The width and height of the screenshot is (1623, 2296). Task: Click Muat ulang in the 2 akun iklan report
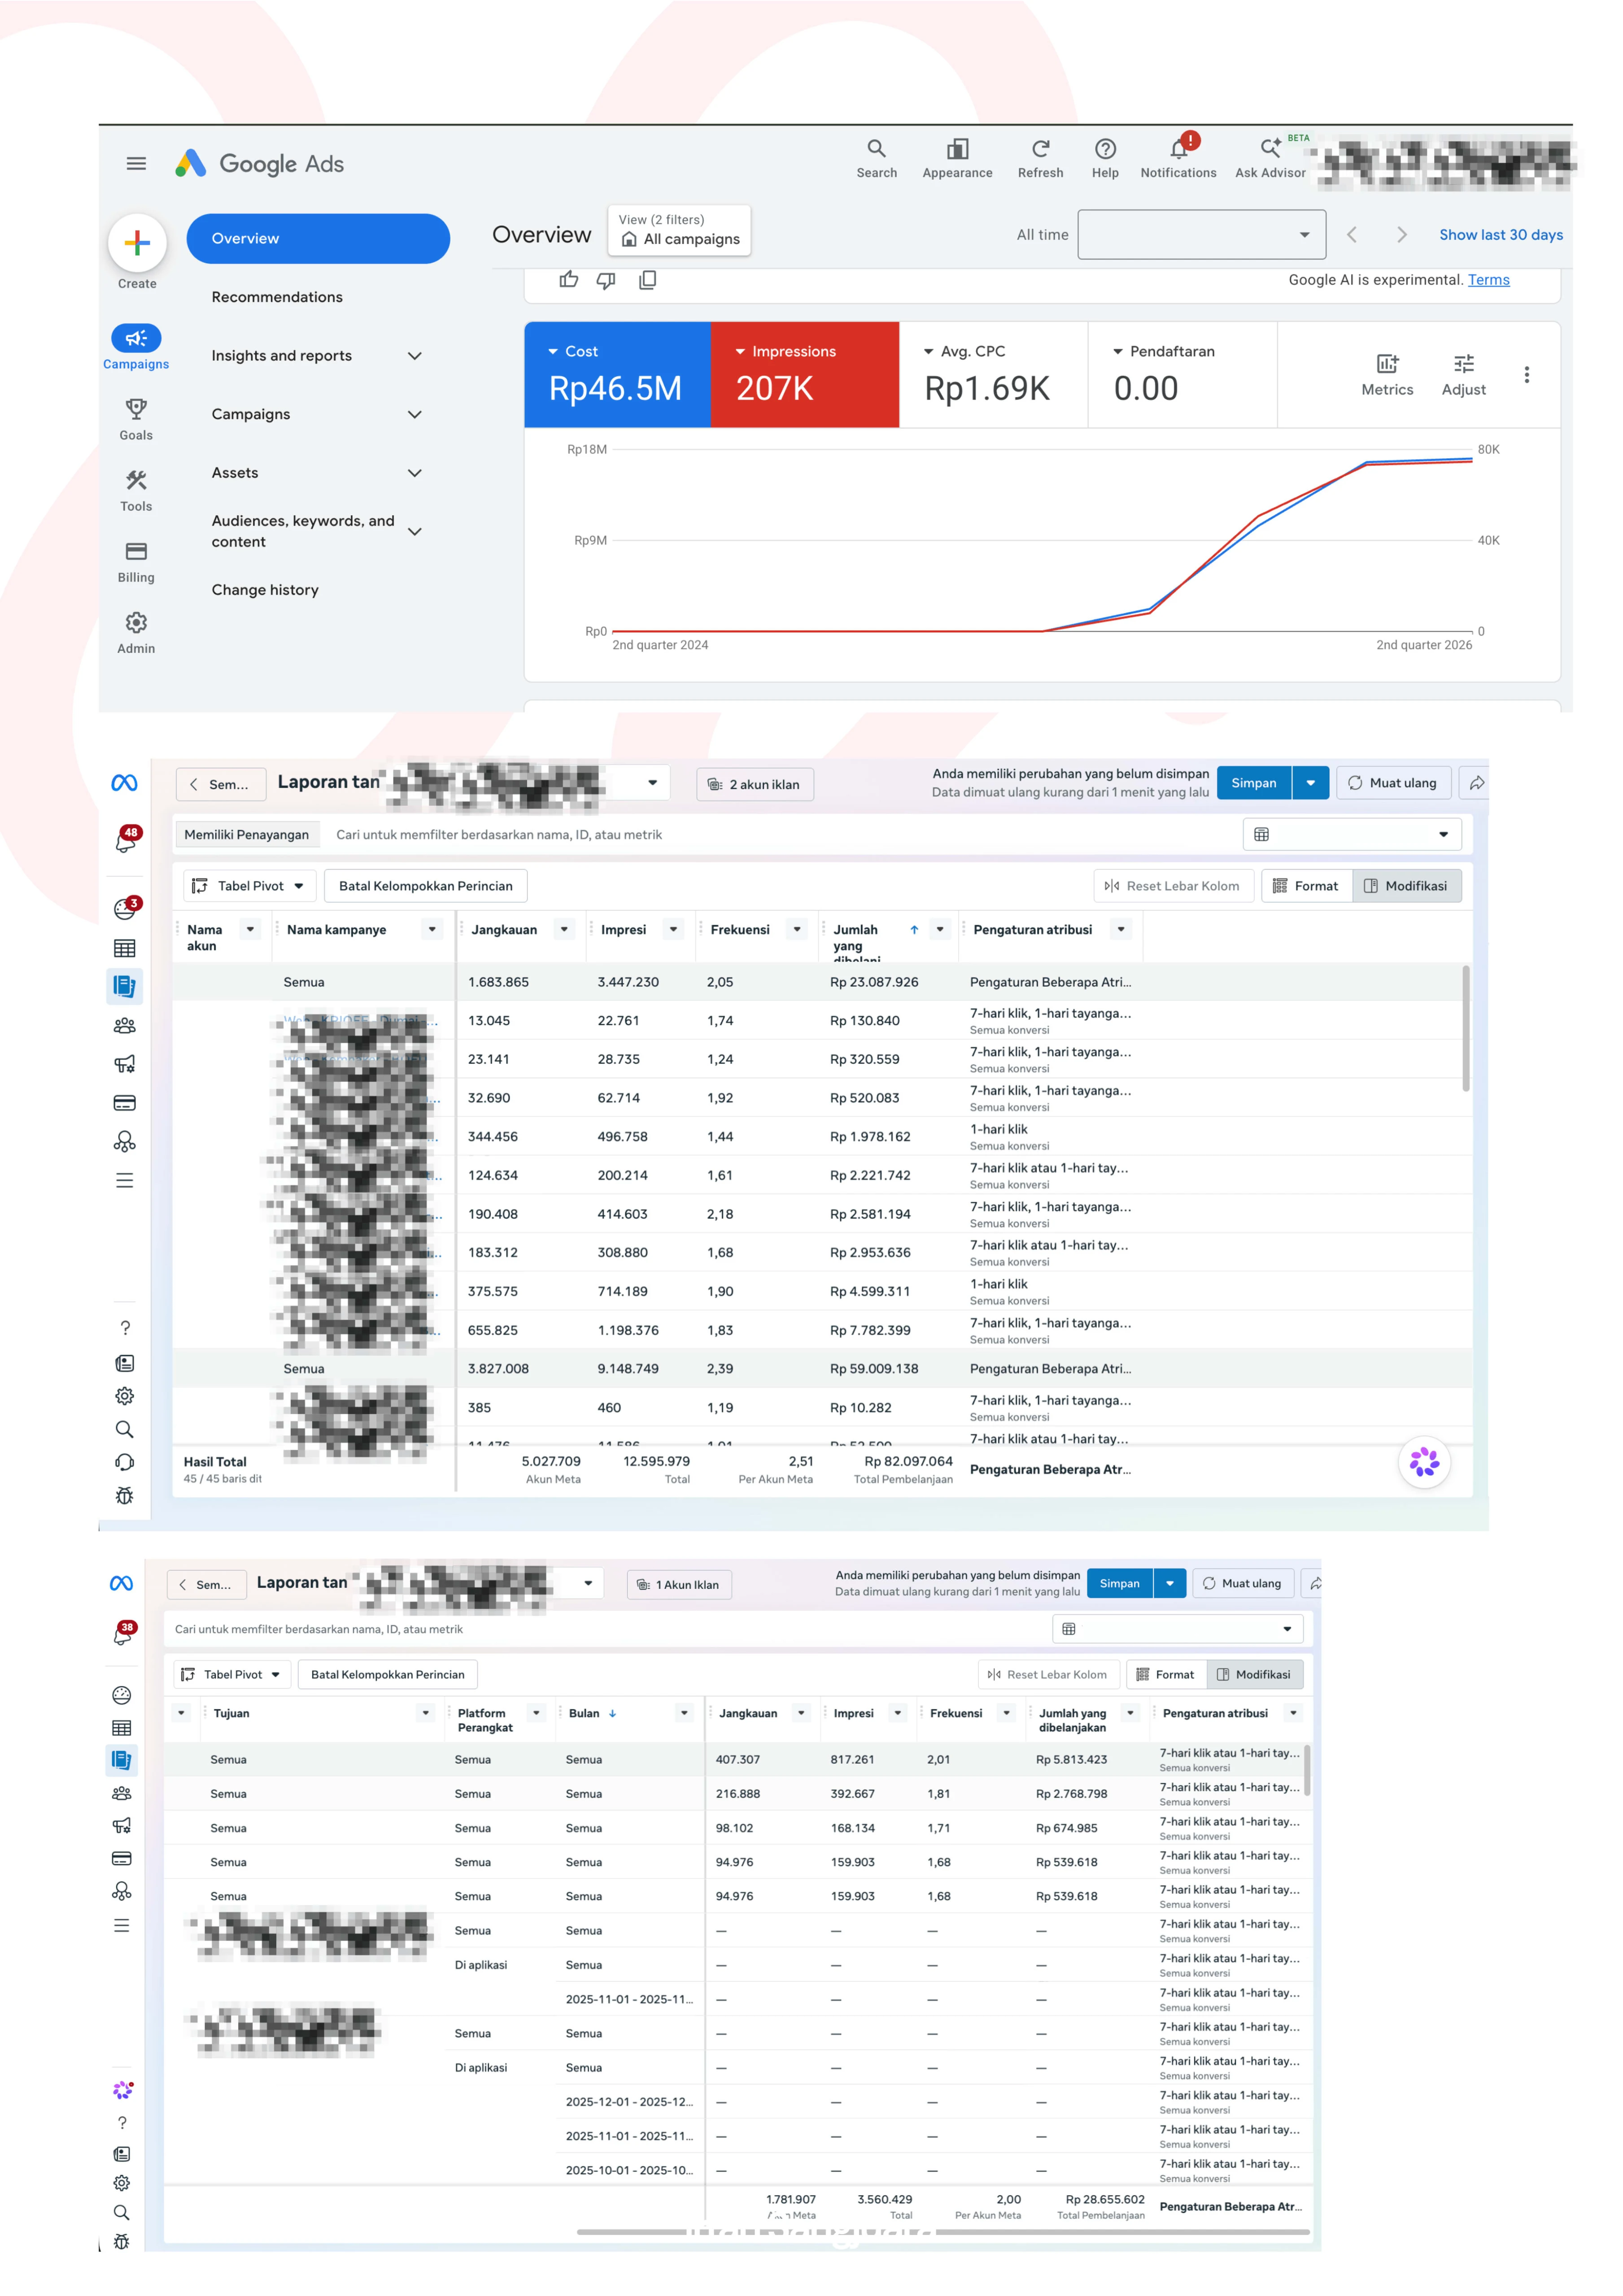click(x=1393, y=783)
